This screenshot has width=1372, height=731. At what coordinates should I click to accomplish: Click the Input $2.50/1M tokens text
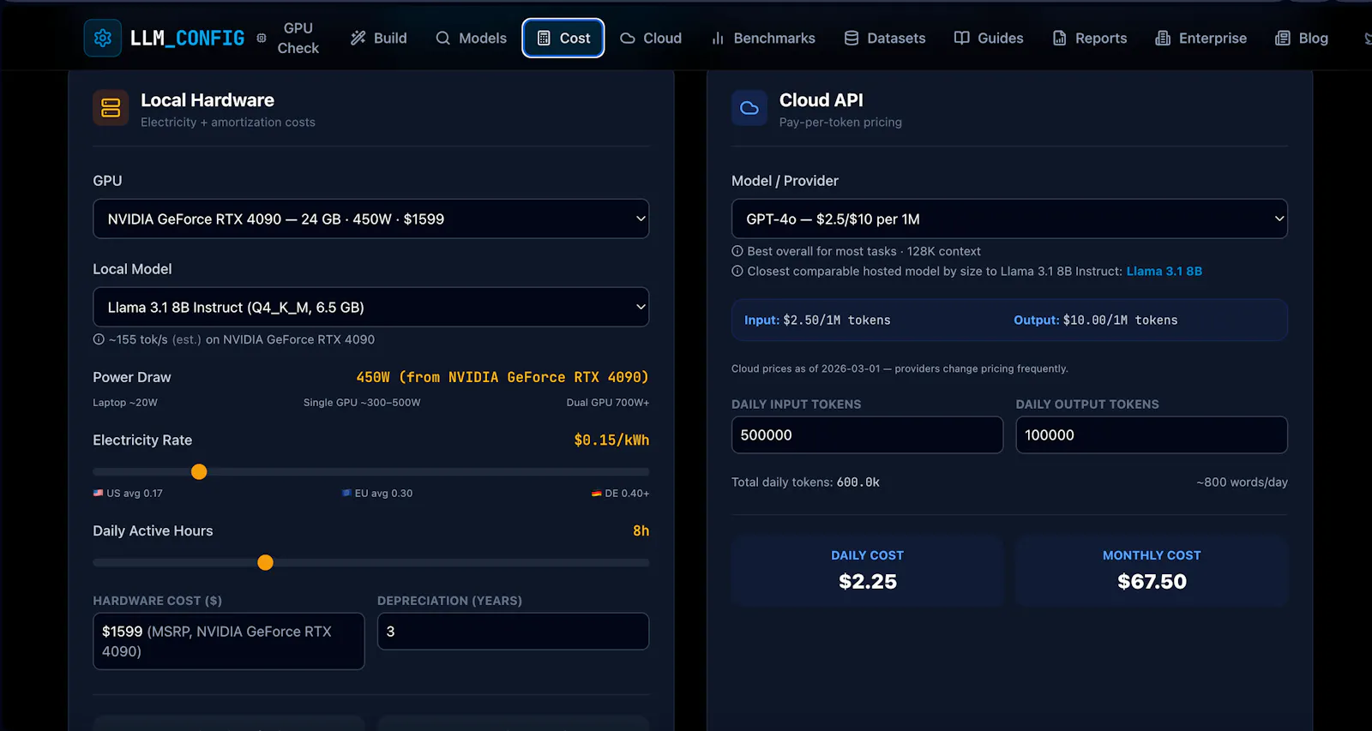coord(817,320)
